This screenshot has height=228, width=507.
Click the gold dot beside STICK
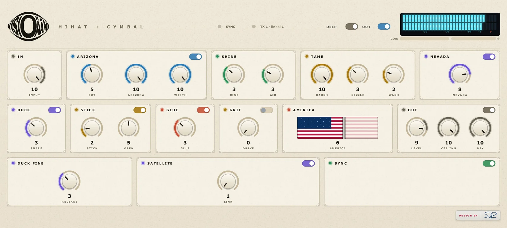[76, 110]
